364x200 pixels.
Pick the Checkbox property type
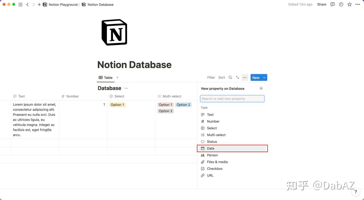pyautogui.click(x=215, y=168)
